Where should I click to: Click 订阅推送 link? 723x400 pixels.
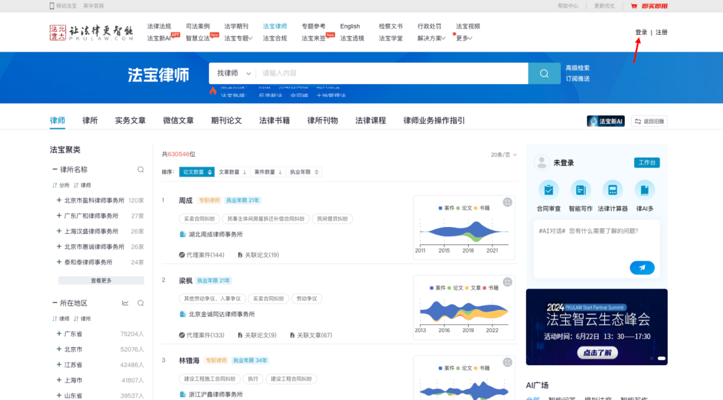click(x=578, y=79)
